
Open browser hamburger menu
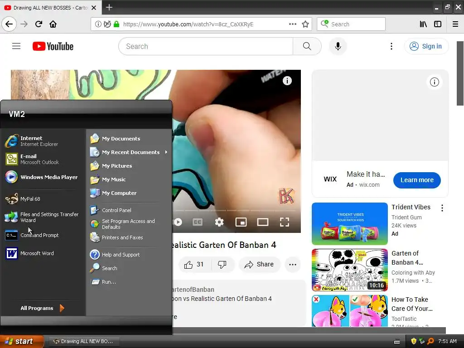point(455,24)
